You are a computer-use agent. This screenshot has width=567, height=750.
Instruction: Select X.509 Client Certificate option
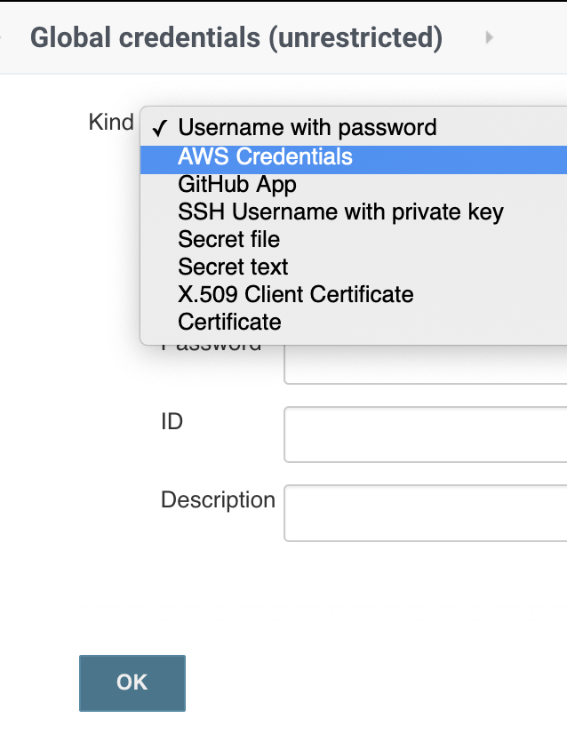pos(295,295)
